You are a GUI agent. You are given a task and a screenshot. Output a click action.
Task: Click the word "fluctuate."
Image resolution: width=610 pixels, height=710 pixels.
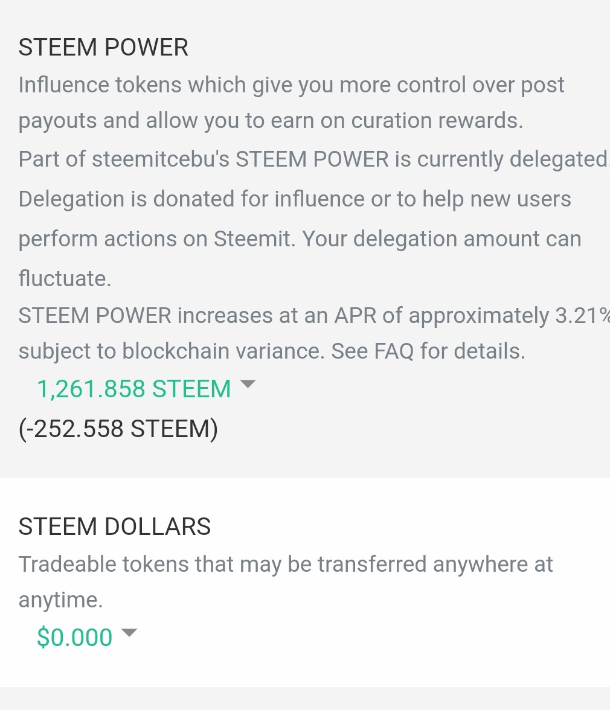[65, 278]
